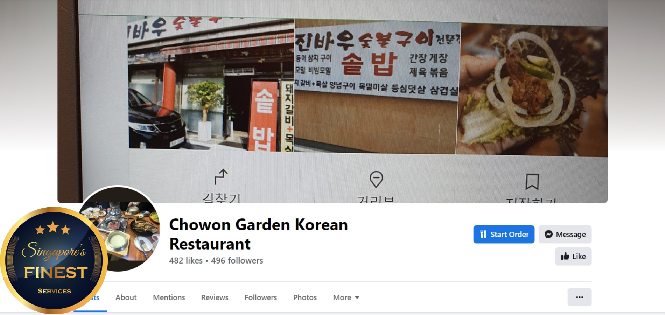Click the thumbs-up icon
This screenshot has height=315, width=665.
pyautogui.click(x=565, y=256)
